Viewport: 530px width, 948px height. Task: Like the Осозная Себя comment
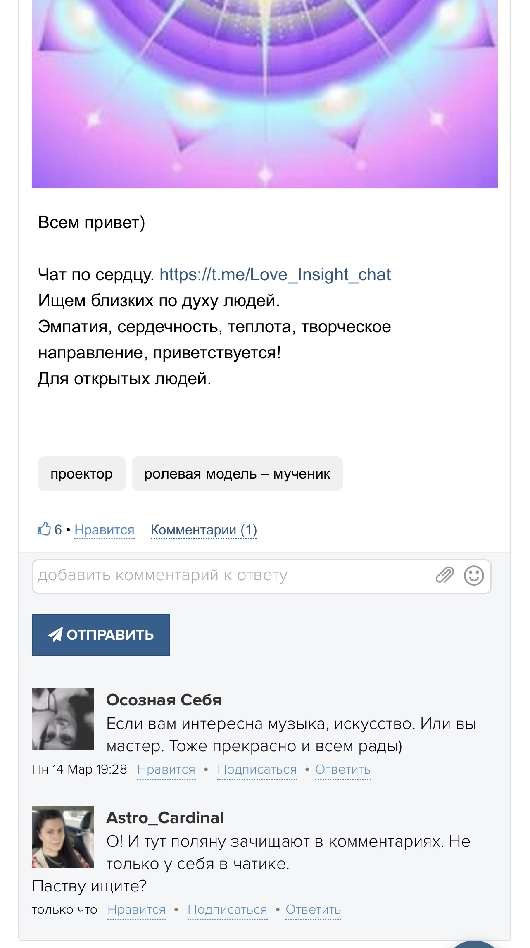(166, 769)
